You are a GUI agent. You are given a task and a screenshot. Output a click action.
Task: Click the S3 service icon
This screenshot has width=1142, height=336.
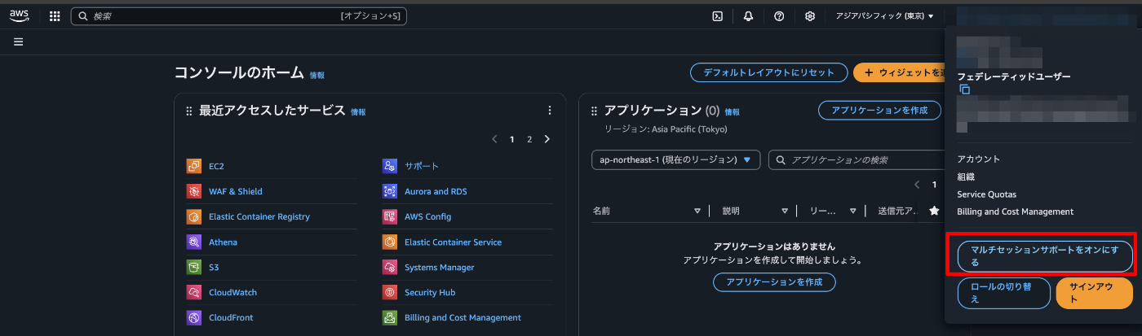click(x=194, y=267)
